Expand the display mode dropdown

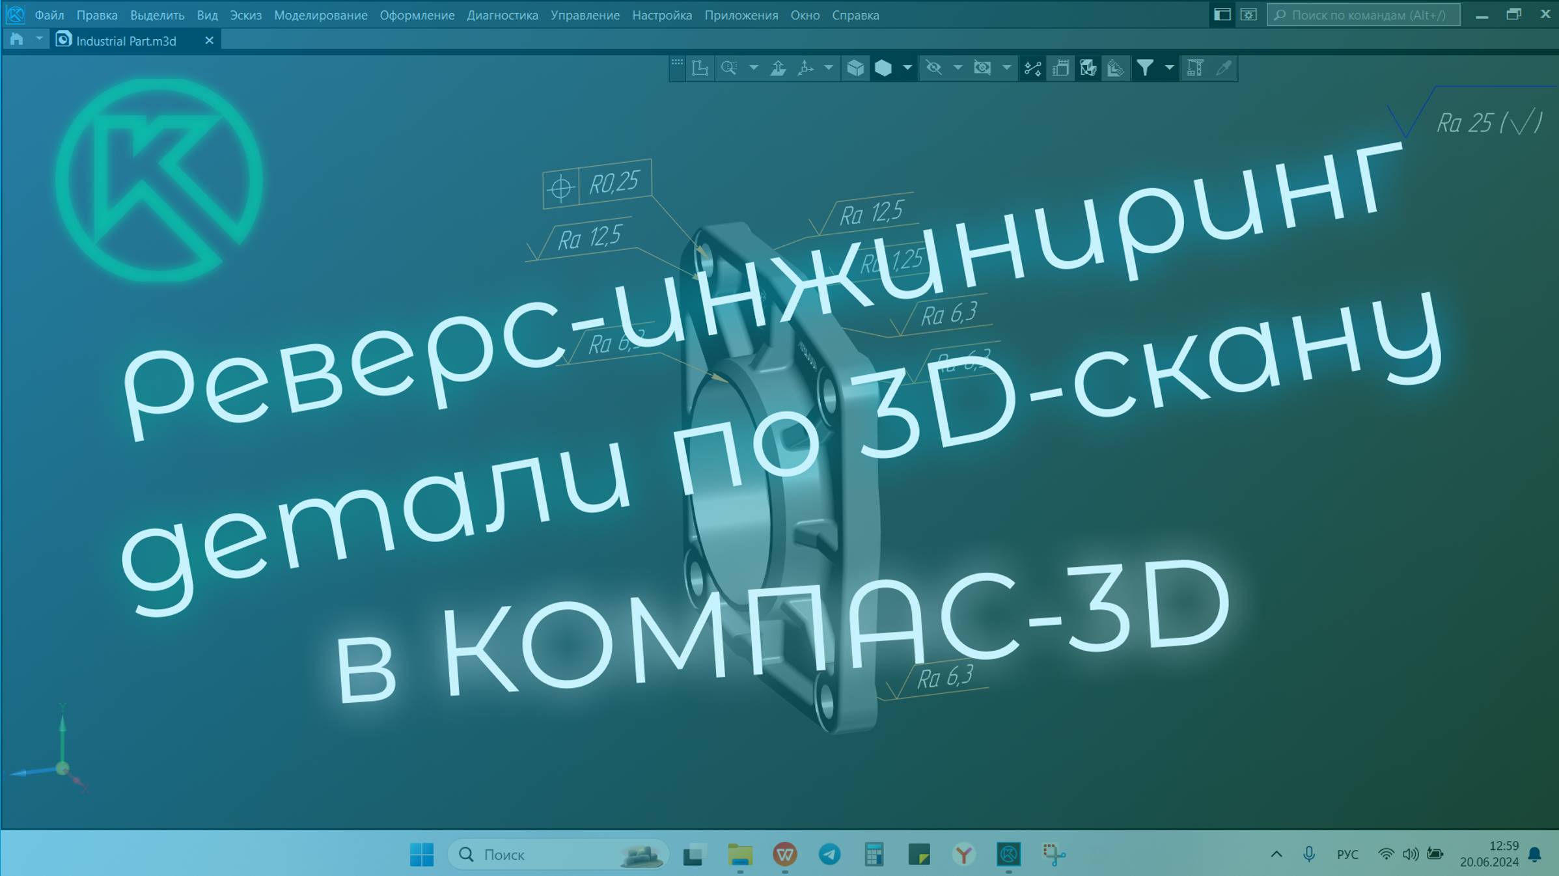907,68
